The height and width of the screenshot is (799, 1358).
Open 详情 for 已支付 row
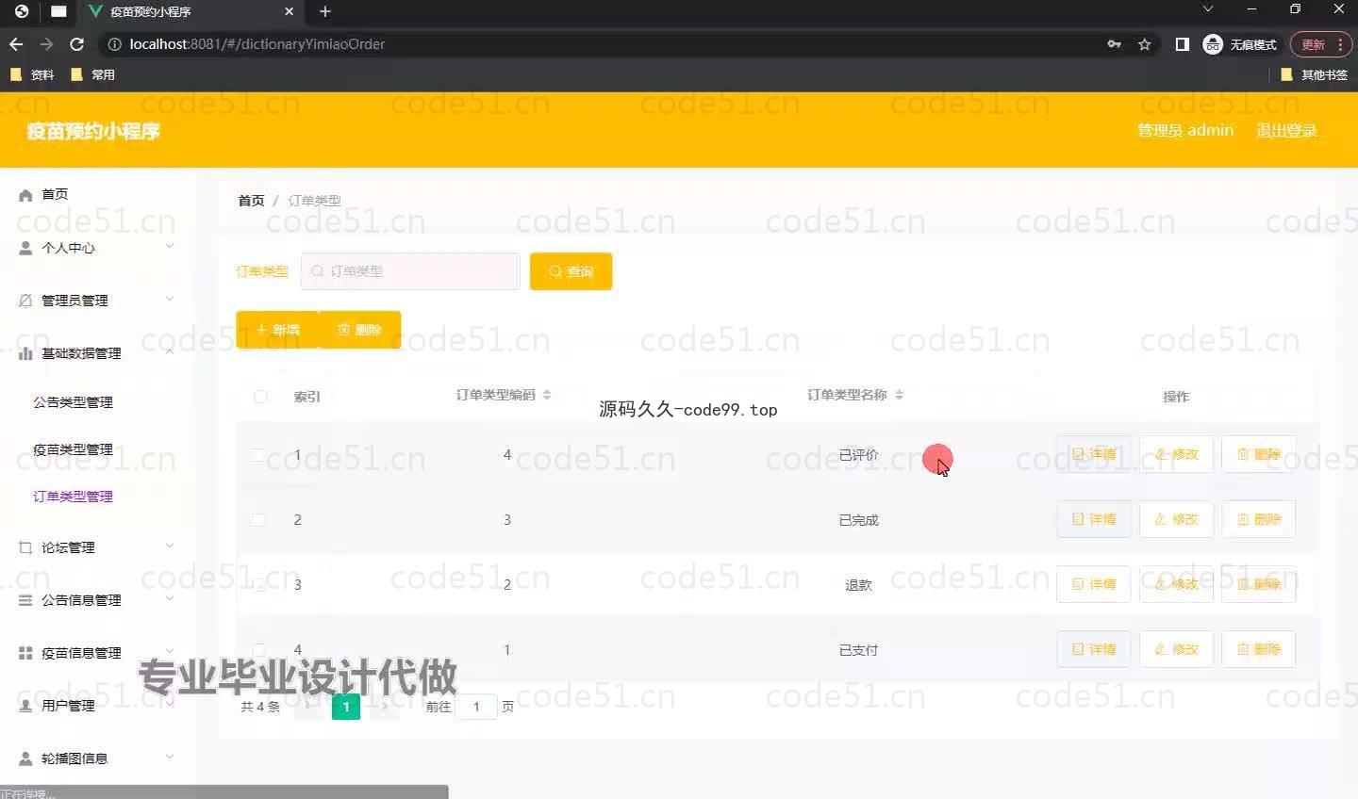click(x=1094, y=649)
